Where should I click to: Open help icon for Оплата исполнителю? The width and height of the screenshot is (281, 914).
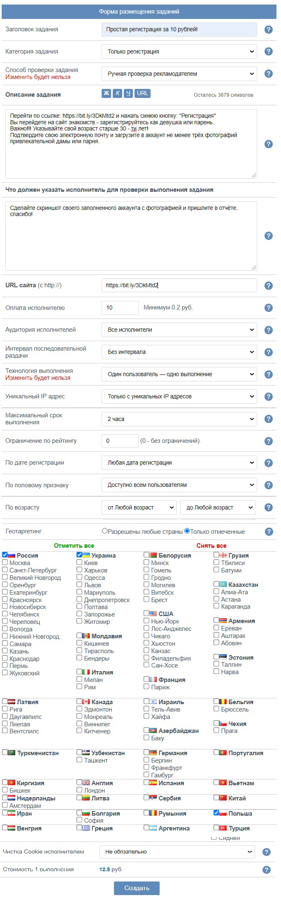[x=269, y=308]
